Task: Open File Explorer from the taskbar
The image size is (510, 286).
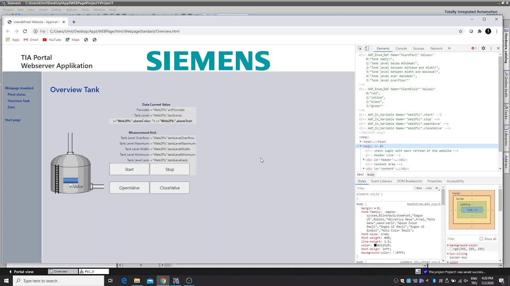Action: [x=137, y=281]
